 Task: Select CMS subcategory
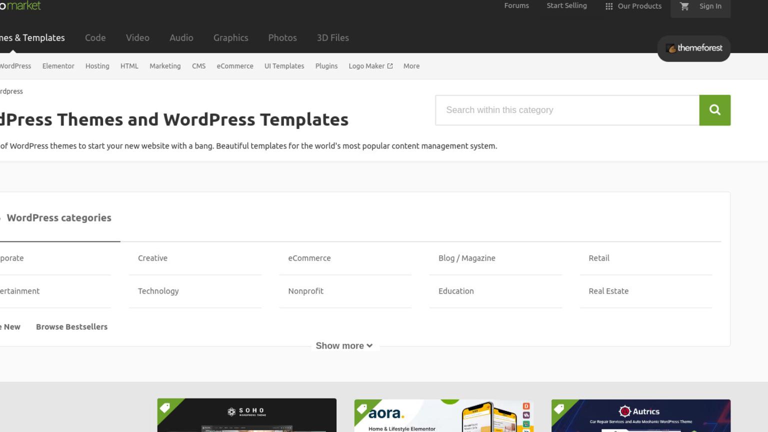(x=199, y=66)
